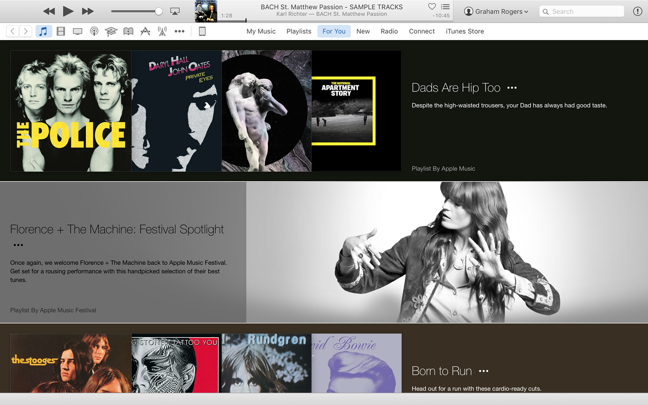This screenshot has width=648, height=405.
Task: Open the Playlists tab
Action: (x=299, y=31)
